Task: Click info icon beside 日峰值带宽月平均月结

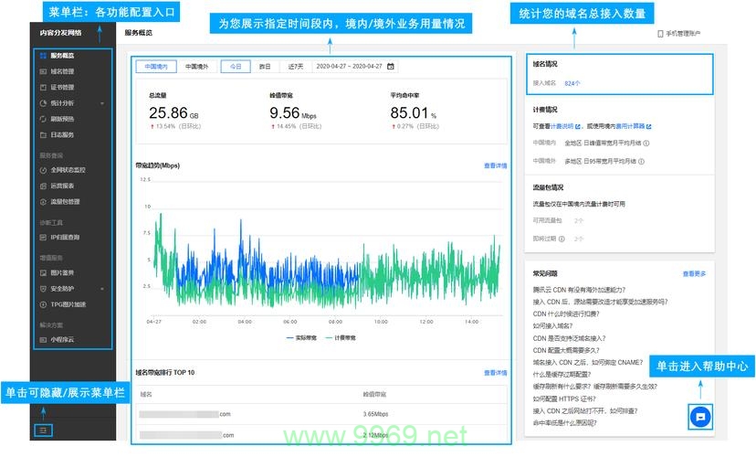Action: click(646, 143)
